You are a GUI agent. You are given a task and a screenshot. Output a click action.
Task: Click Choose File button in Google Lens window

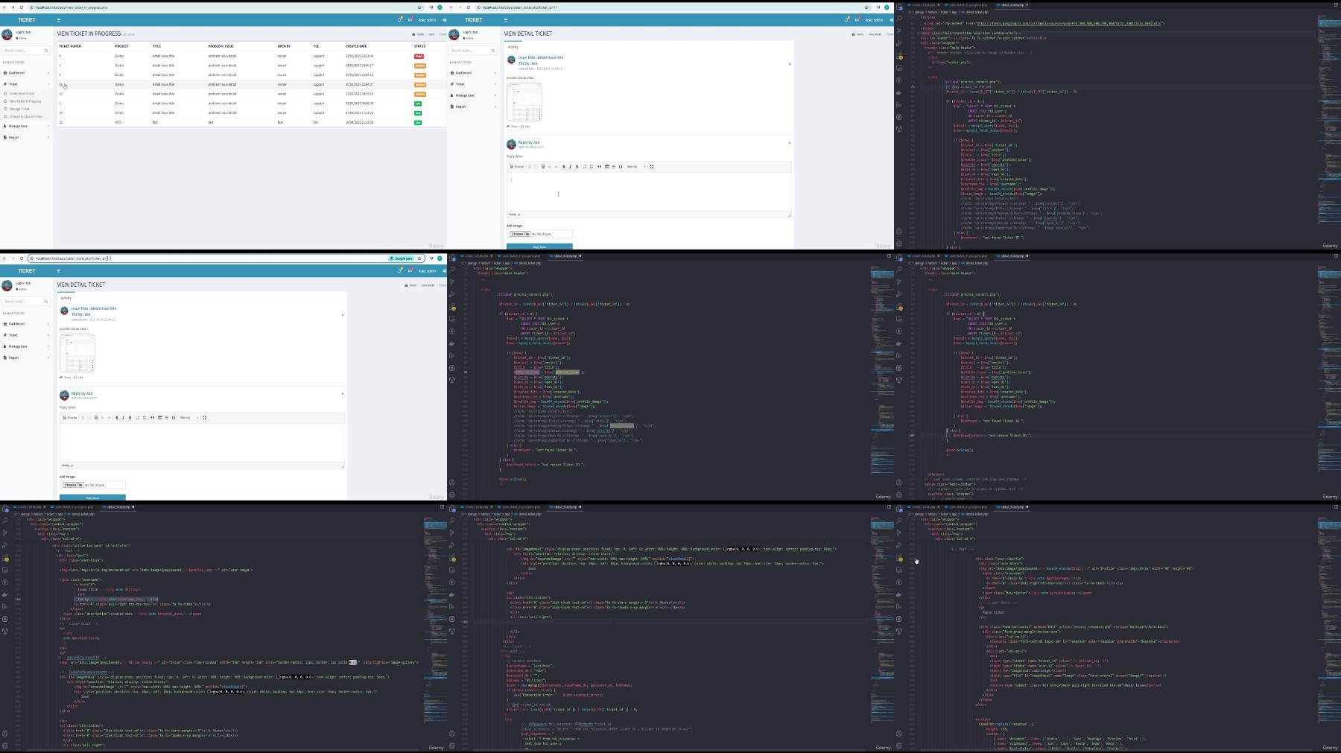click(x=73, y=485)
